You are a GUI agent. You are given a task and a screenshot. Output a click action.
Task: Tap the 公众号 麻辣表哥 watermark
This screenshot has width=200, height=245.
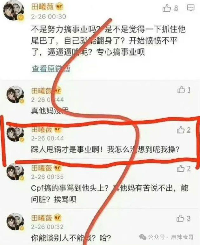[x=166, y=237]
